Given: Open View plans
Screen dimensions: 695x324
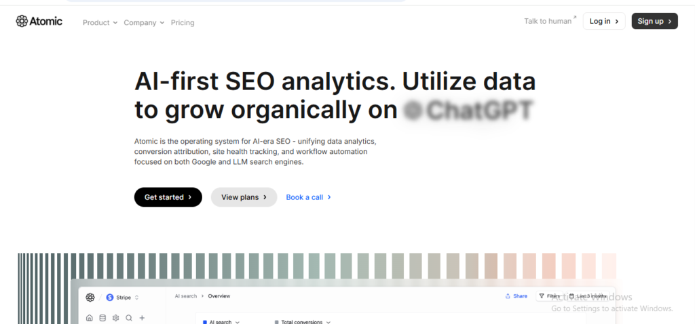Looking at the screenshot, I should pyautogui.click(x=244, y=197).
